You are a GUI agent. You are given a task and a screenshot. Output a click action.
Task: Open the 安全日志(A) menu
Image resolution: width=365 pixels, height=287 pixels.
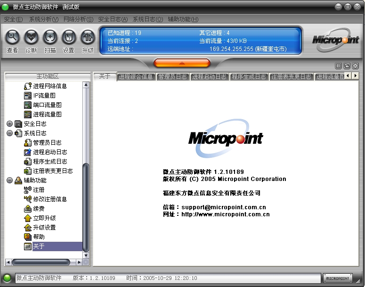[113, 19]
